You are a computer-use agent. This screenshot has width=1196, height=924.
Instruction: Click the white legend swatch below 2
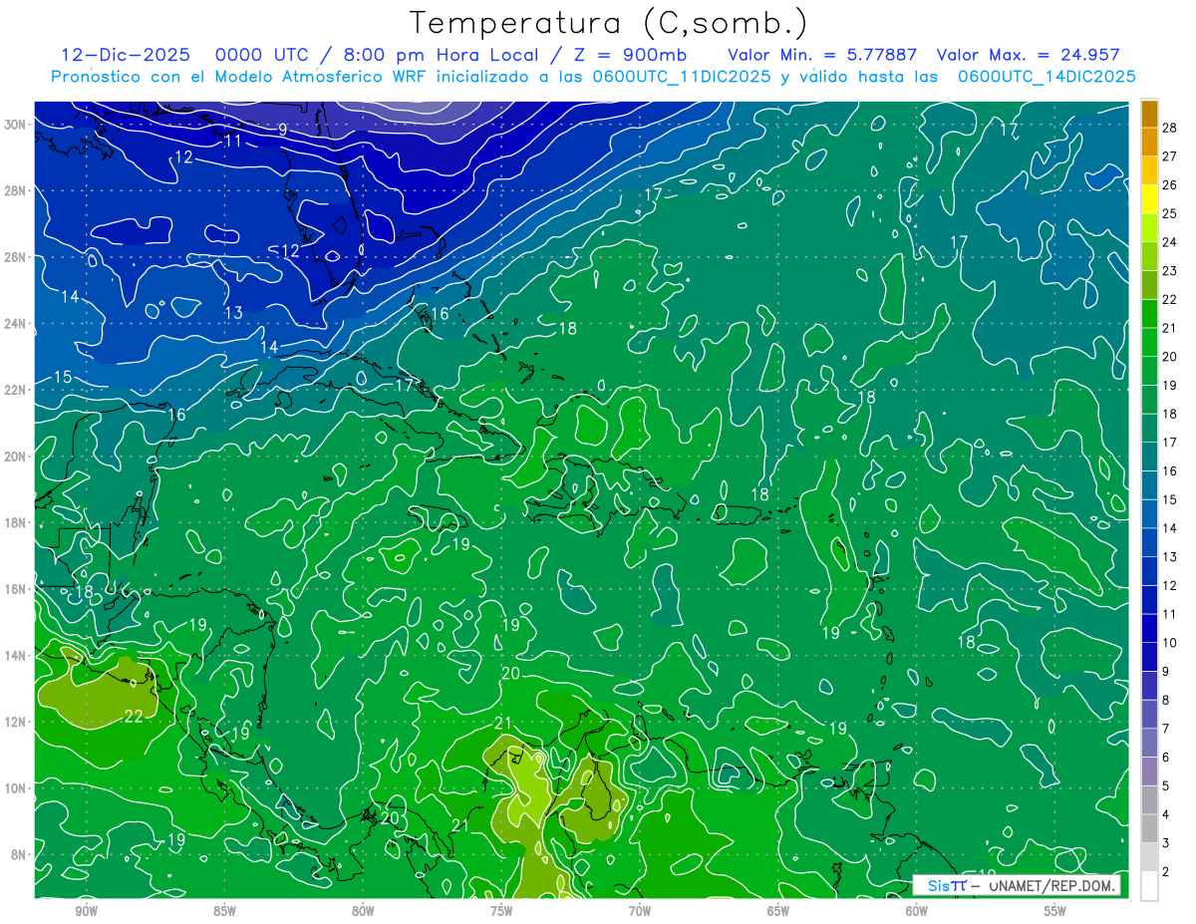click(1150, 886)
